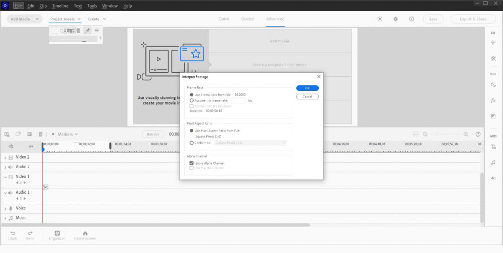Open Titles and Text tool icon
The width and height of the screenshot is (503, 253).
[493, 147]
